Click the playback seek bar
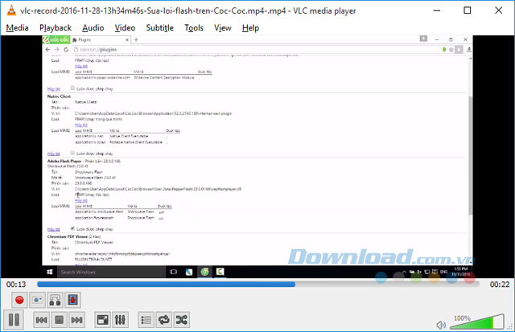The width and height of the screenshot is (515, 332). pos(257,284)
